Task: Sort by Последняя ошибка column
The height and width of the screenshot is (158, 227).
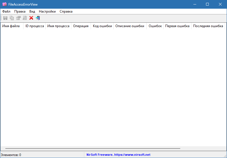Action: pos(208,26)
